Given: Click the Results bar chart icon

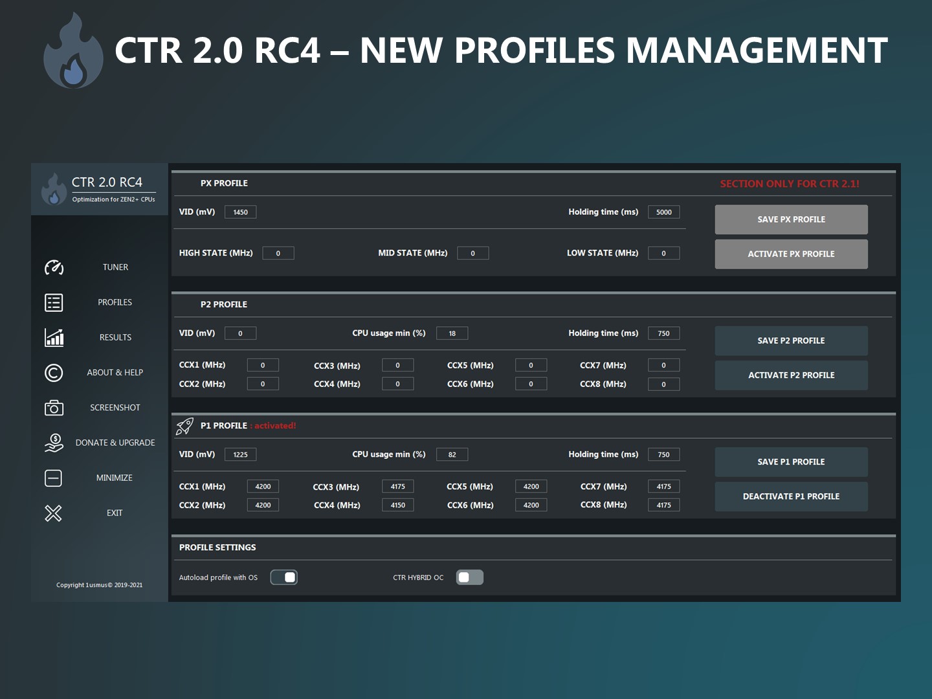Looking at the screenshot, I should point(54,337).
